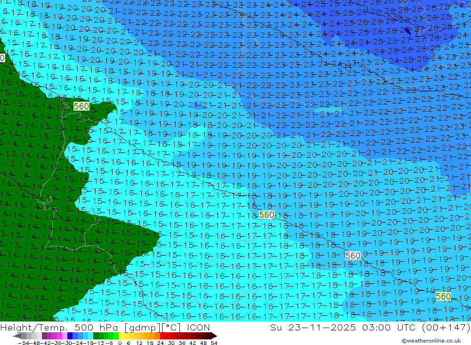Click the 54 label at color scale end

(x=214, y=343)
